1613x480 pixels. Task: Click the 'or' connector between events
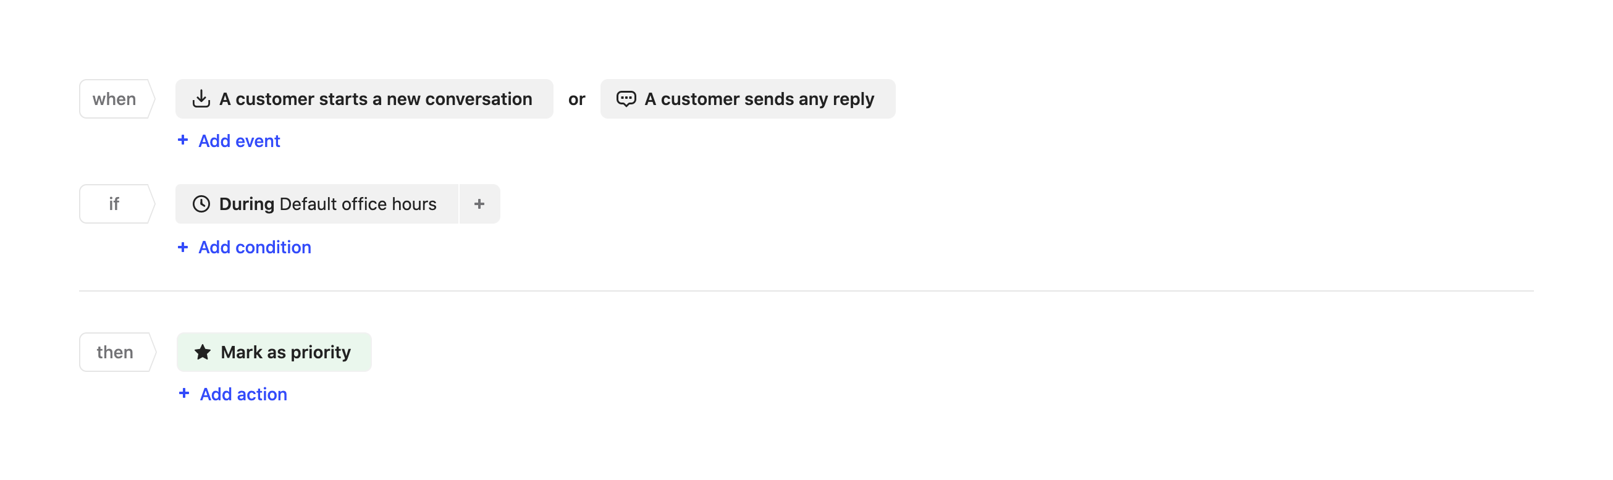pos(576,99)
